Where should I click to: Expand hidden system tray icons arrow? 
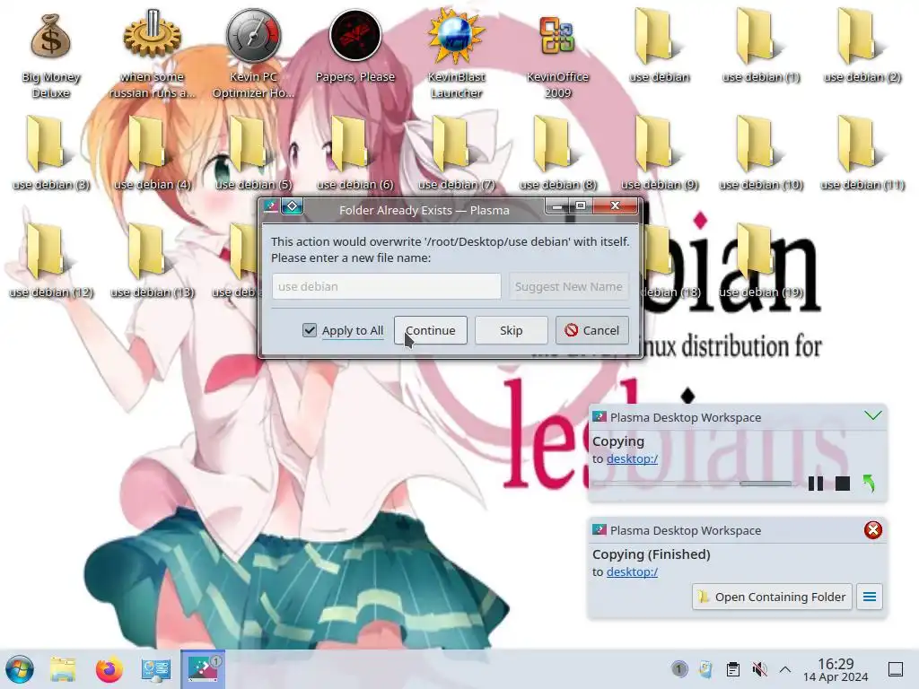click(x=785, y=669)
